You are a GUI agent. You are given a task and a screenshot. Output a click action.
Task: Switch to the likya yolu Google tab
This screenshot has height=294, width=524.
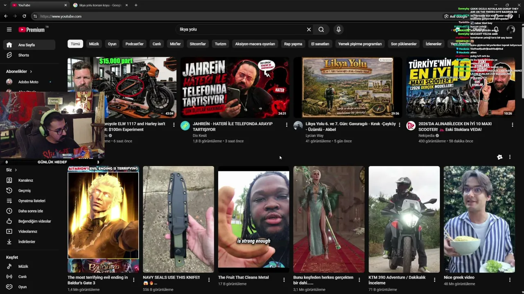[x=100, y=5]
